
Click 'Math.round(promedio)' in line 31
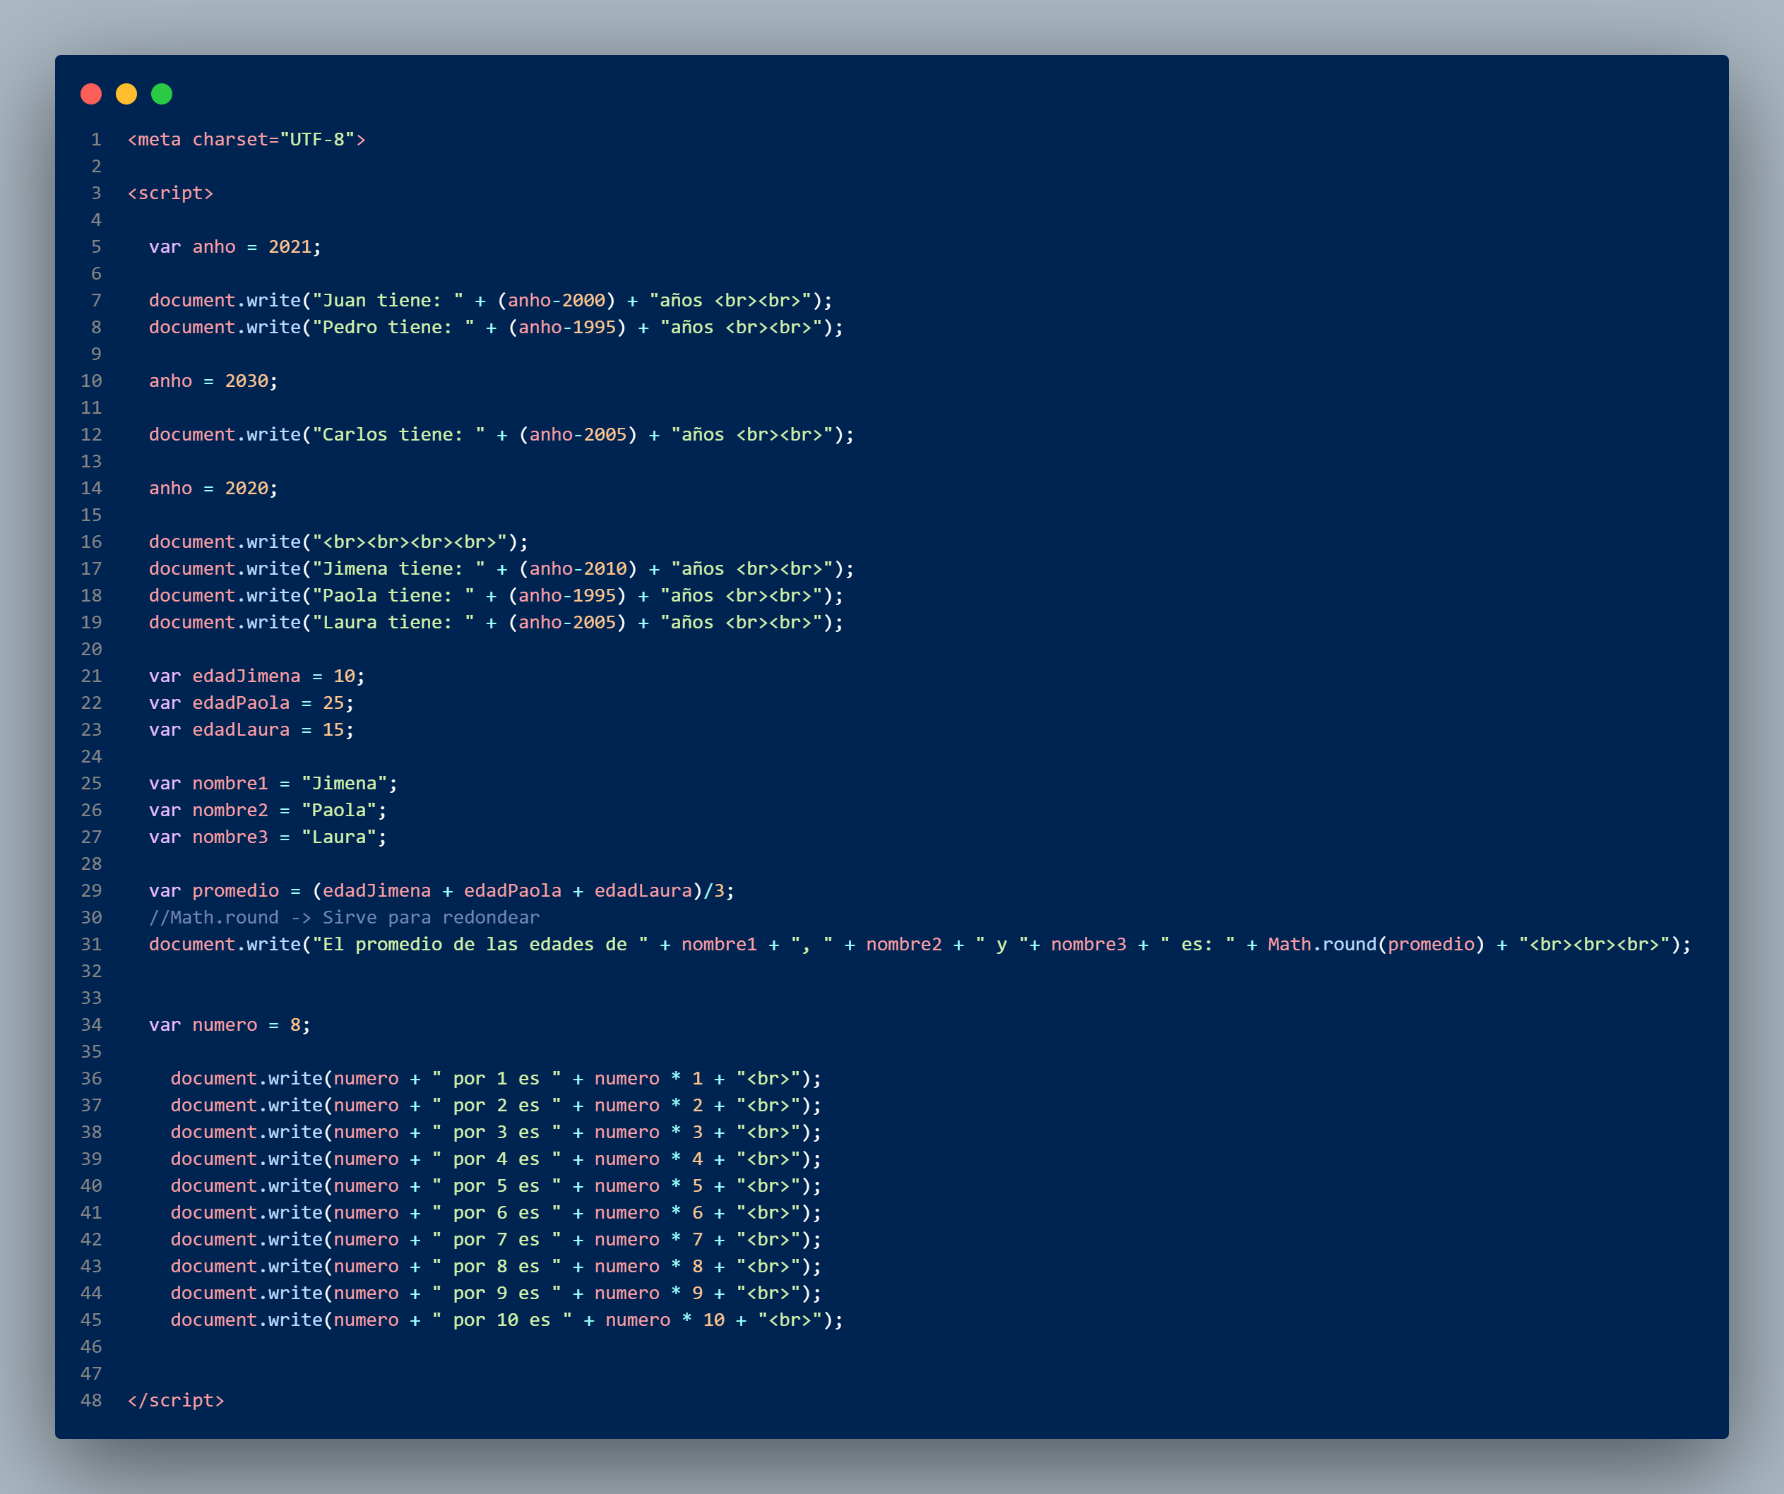pyautogui.click(x=1375, y=943)
